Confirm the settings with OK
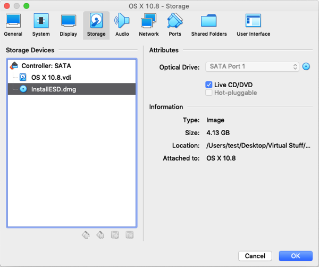 [296, 256]
